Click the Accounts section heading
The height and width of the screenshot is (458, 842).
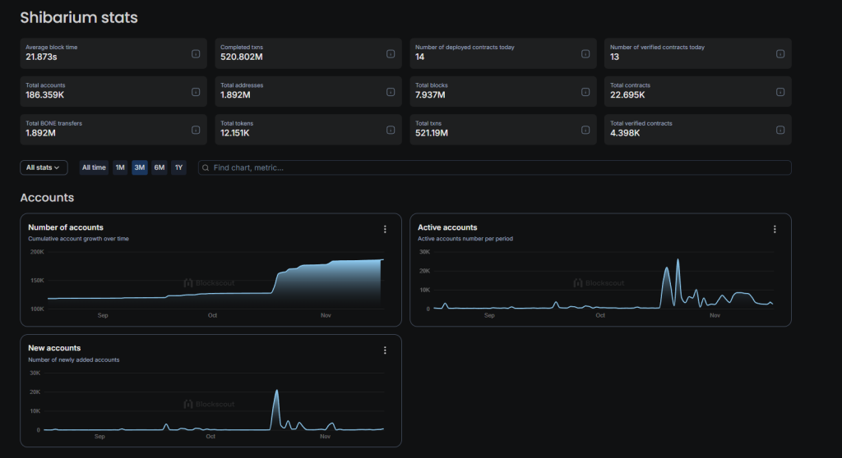pos(47,197)
